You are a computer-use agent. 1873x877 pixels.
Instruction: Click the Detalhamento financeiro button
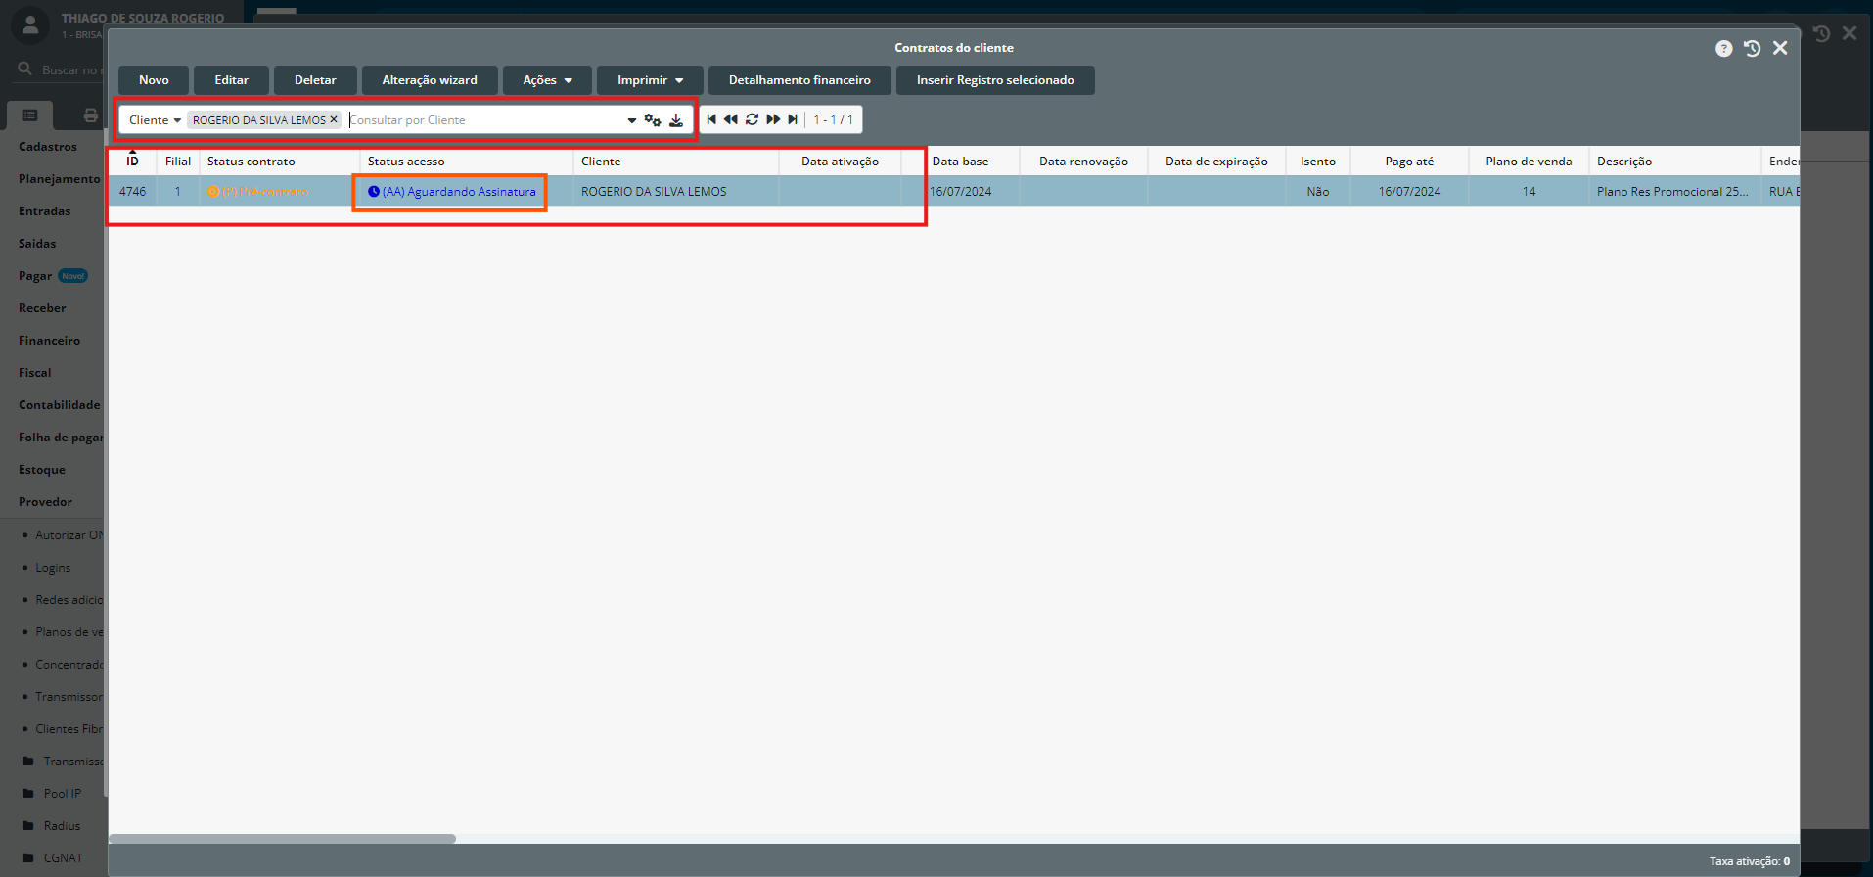[799, 80]
